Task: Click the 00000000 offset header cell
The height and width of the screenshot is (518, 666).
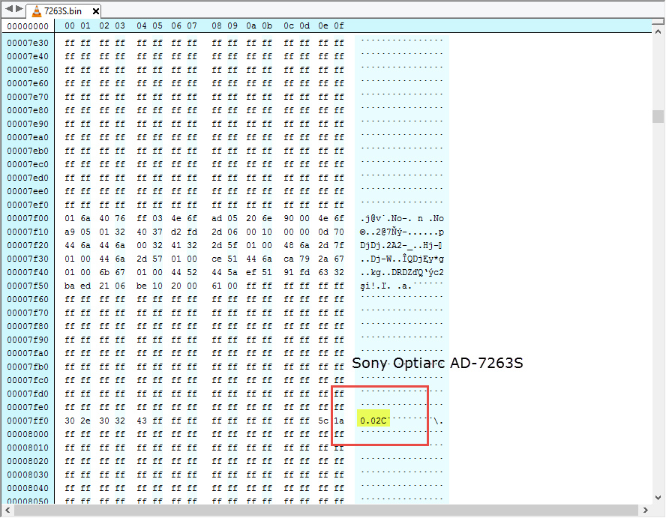Action: [x=28, y=26]
